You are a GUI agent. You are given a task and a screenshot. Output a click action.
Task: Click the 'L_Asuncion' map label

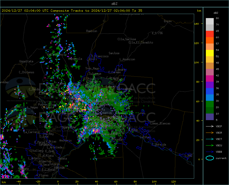tap(127, 59)
